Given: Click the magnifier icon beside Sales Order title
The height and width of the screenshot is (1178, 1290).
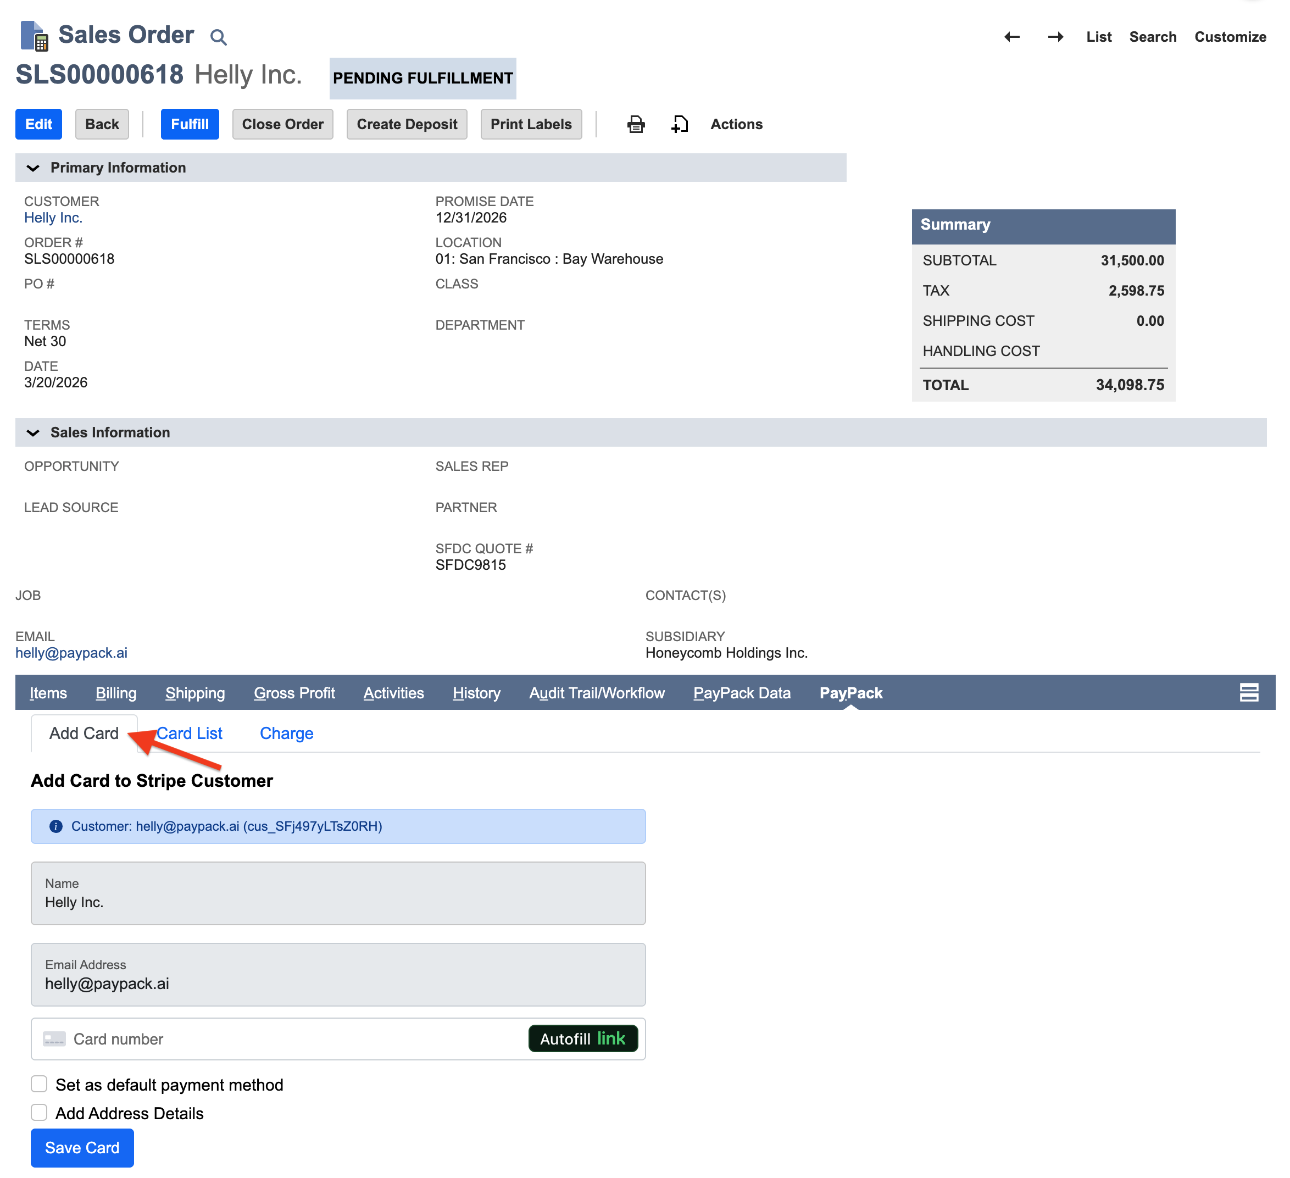Looking at the screenshot, I should [x=218, y=37].
